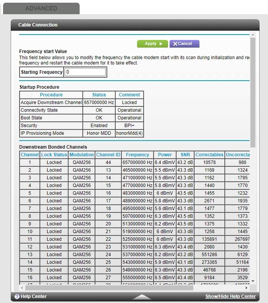Open the Show/Hide Help Center link
The image size is (268, 303).
pos(230,296)
